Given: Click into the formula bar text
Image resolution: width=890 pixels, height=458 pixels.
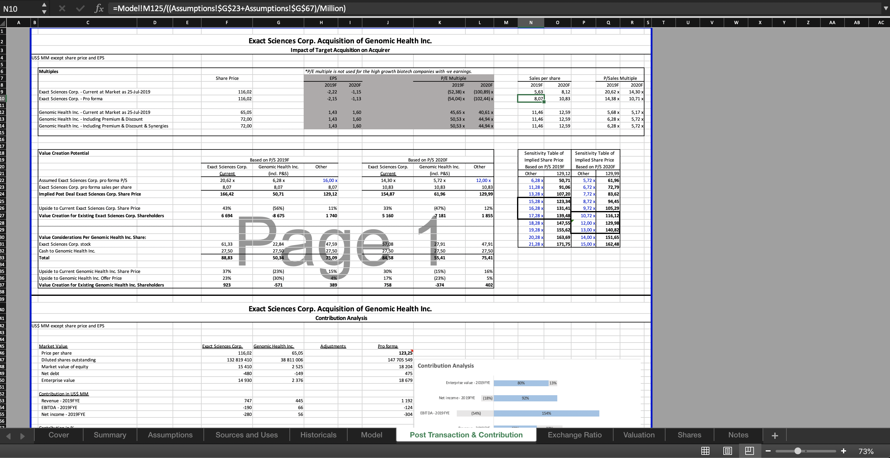Looking at the screenshot, I should [494, 8].
